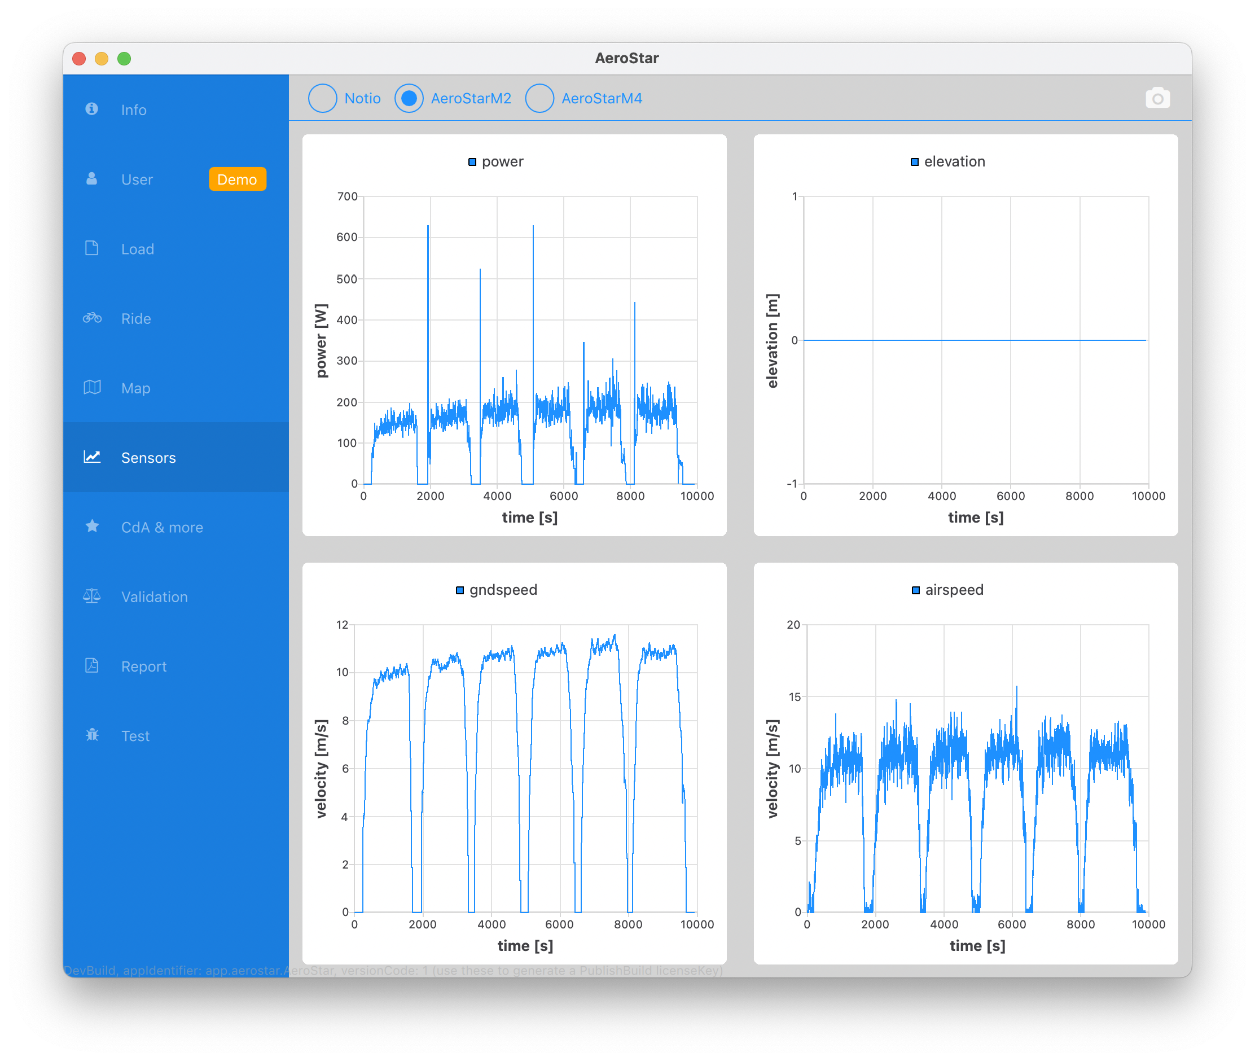Click the green macOS fullscreen window button
The width and height of the screenshot is (1255, 1061).
click(x=125, y=58)
